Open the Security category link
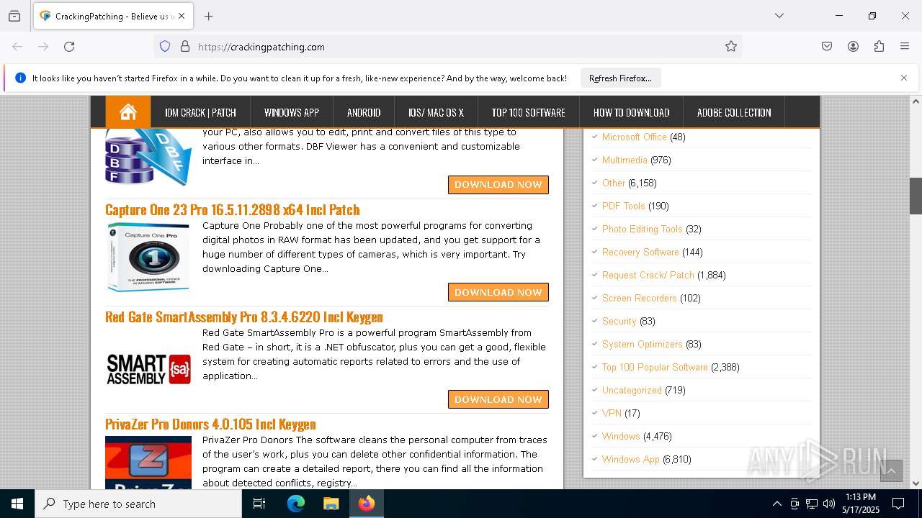Image resolution: width=922 pixels, height=518 pixels. [x=619, y=321]
